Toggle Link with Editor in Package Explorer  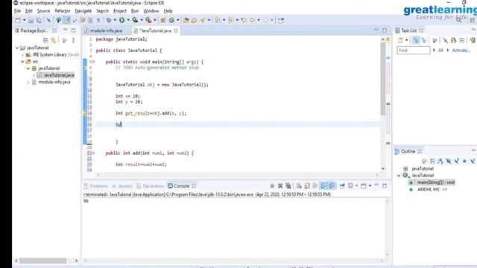click(54, 40)
